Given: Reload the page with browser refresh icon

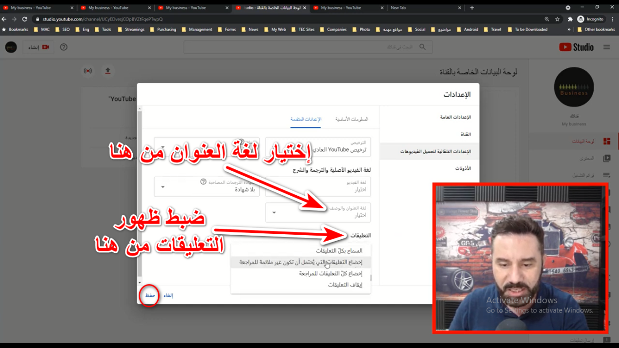Looking at the screenshot, I should tap(24, 19).
